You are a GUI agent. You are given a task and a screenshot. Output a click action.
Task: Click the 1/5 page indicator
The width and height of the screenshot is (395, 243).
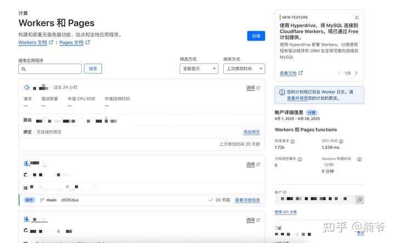(348, 73)
